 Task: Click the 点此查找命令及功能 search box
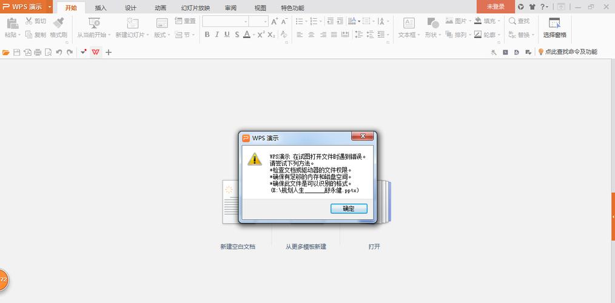pos(568,52)
